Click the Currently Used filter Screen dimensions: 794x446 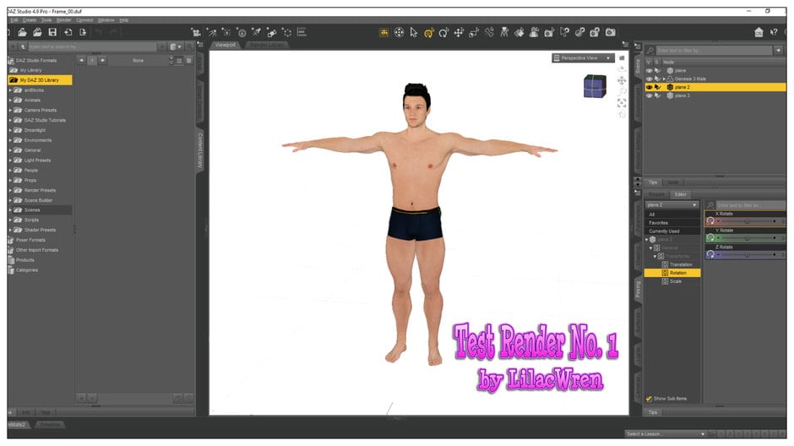coord(663,231)
